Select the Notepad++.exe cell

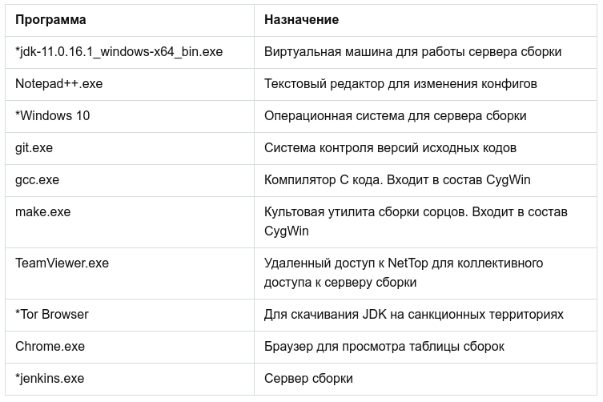pyautogui.click(x=130, y=84)
